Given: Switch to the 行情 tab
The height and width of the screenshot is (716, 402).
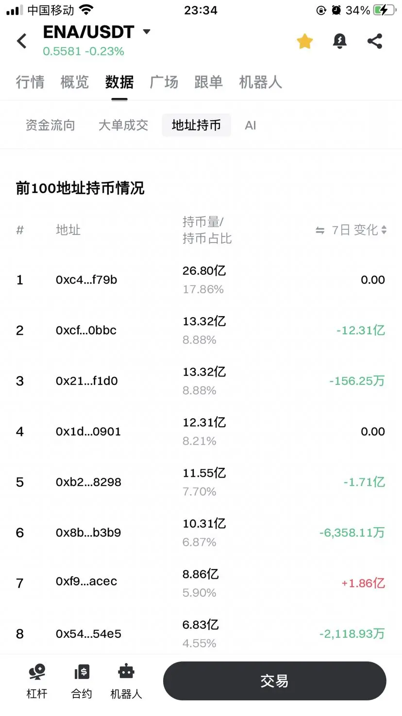Looking at the screenshot, I should [x=30, y=82].
